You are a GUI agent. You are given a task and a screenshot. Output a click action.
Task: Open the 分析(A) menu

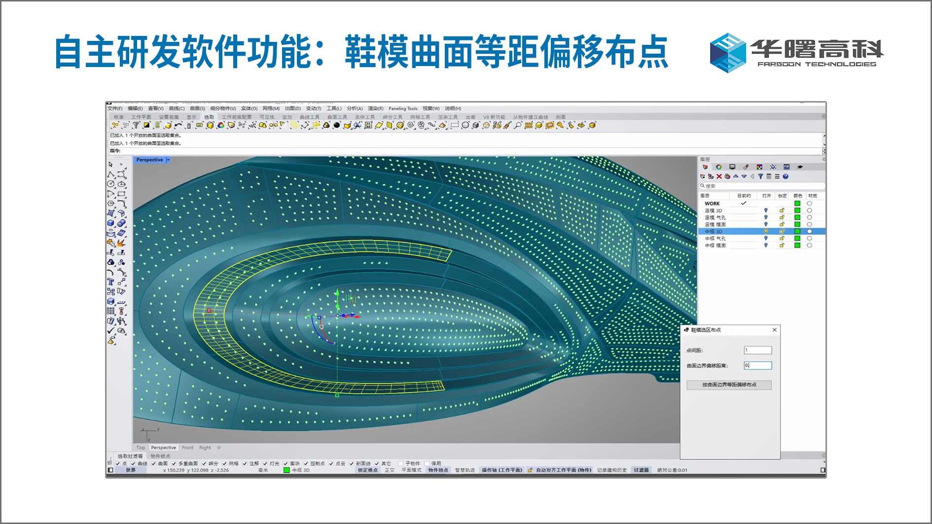pos(354,108)
